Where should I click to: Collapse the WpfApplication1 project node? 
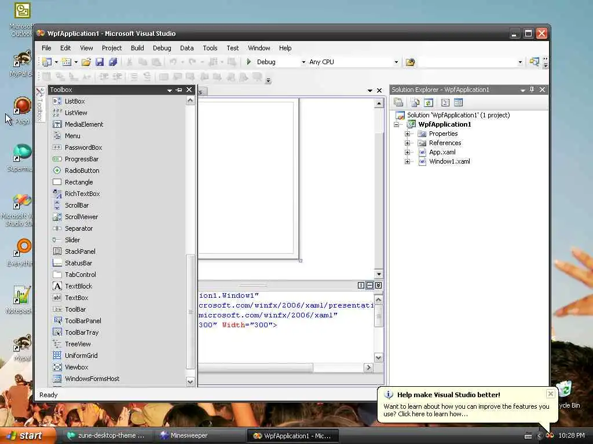coord(396,125)
